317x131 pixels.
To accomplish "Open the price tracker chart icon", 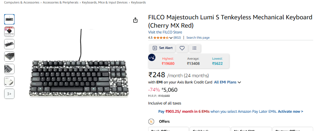I will click(152, 58).
